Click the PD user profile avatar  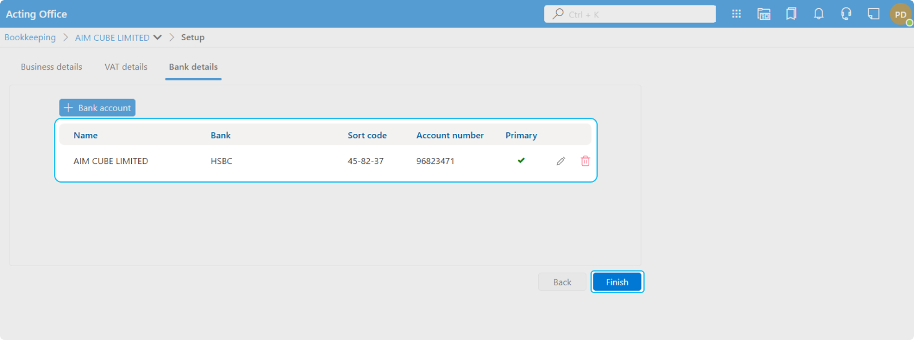(900, 14)
